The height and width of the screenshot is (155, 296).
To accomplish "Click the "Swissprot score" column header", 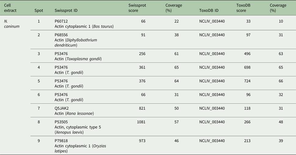I will (x=138, y=8).
